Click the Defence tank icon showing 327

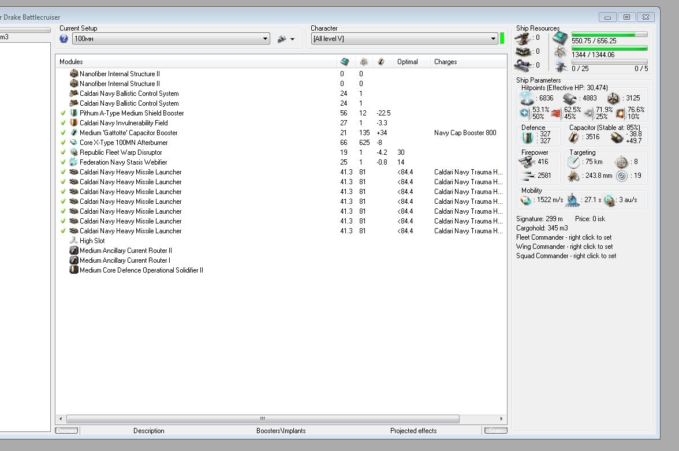[528, 137]
